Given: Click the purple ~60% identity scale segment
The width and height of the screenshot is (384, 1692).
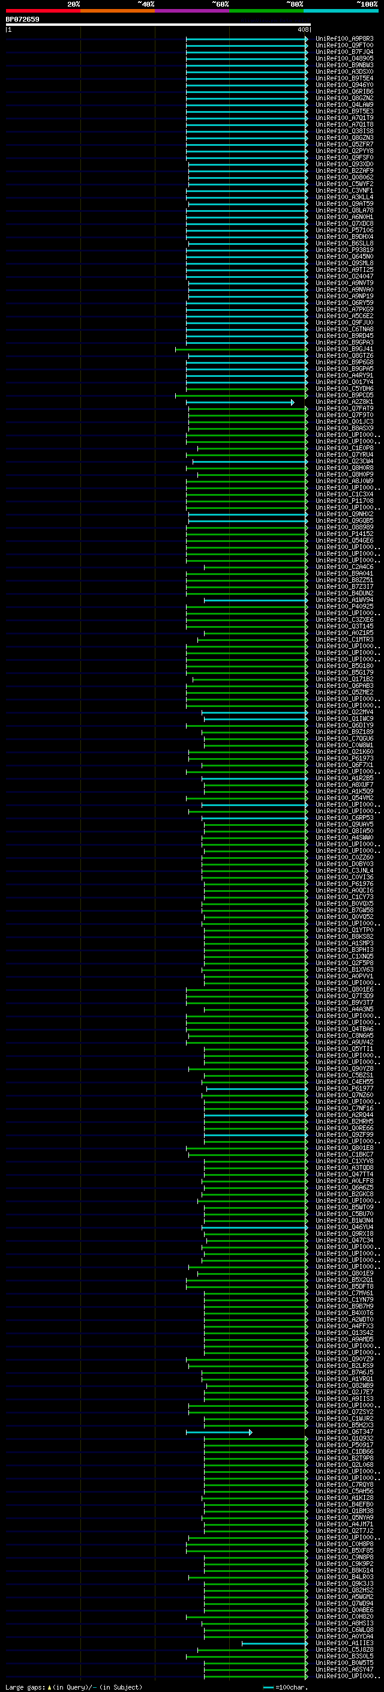Looking at the screenshot, I should [193, 11].
